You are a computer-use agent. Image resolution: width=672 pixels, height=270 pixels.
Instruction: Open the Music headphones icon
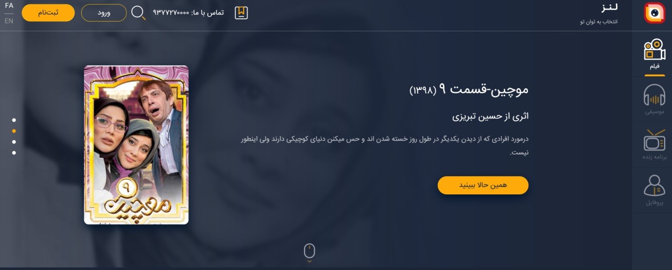pyautogui.click(x=655, y=95)
